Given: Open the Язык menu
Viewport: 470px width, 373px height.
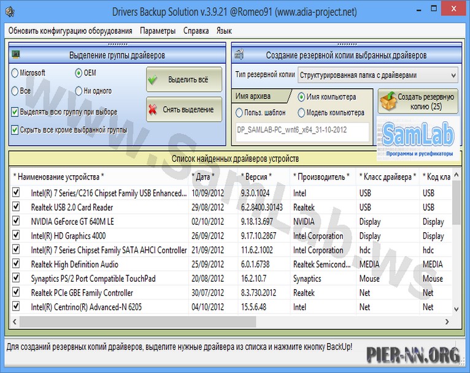Looking at the screenshot, I should coord(224,31).
